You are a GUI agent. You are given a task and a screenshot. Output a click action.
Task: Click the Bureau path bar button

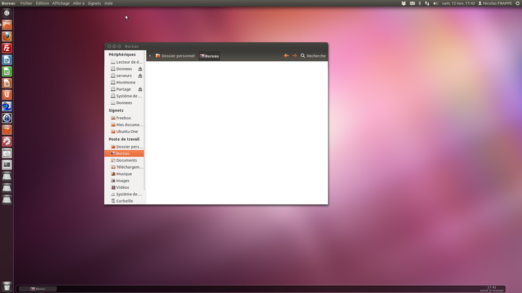[209, 56]
